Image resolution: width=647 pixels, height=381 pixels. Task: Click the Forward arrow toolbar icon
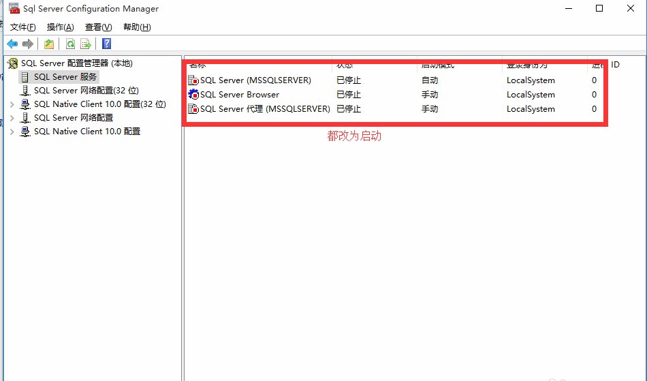pos(28,44)
